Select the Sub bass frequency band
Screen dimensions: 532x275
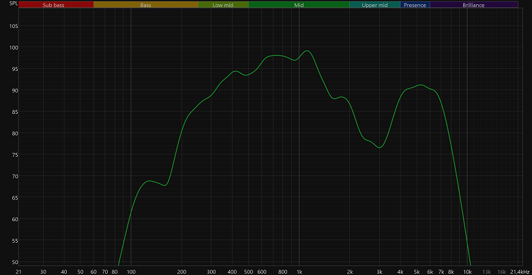coord(56,5)
